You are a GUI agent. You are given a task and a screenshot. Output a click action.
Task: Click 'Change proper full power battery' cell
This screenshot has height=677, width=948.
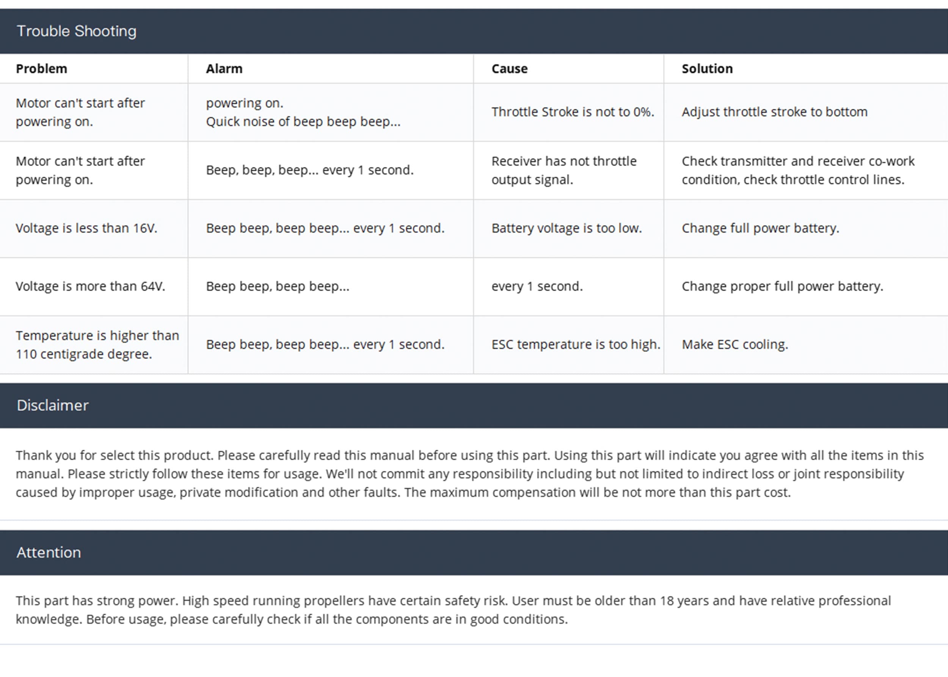point(782,287)
